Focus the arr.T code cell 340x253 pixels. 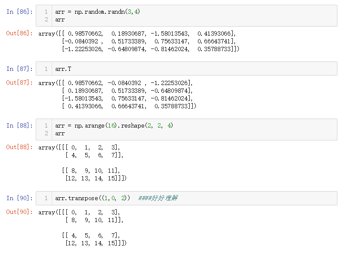194,69
